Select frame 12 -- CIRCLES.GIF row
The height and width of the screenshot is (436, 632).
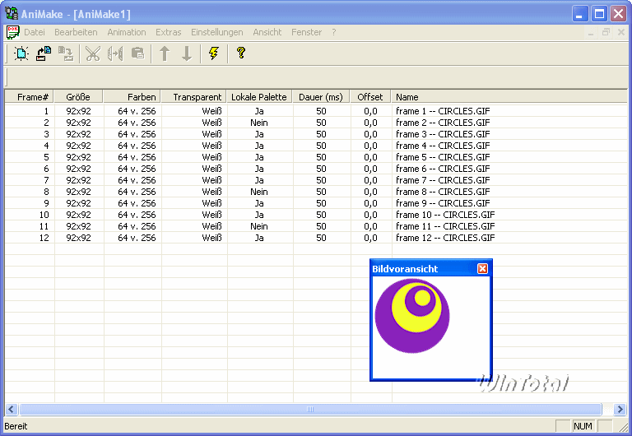tap(445, 238)
